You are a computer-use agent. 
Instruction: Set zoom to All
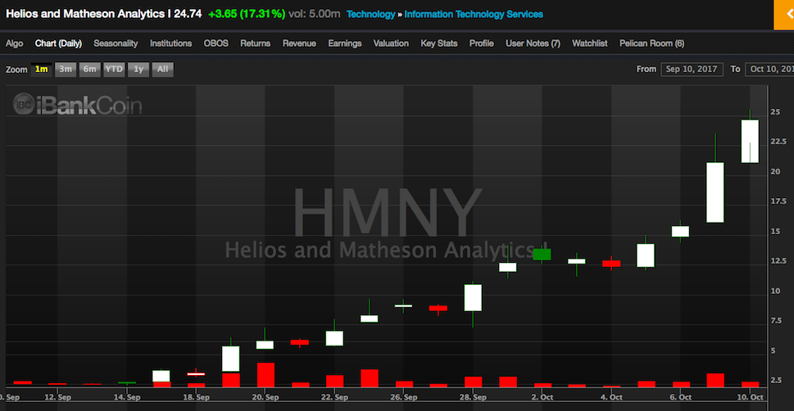162,70
